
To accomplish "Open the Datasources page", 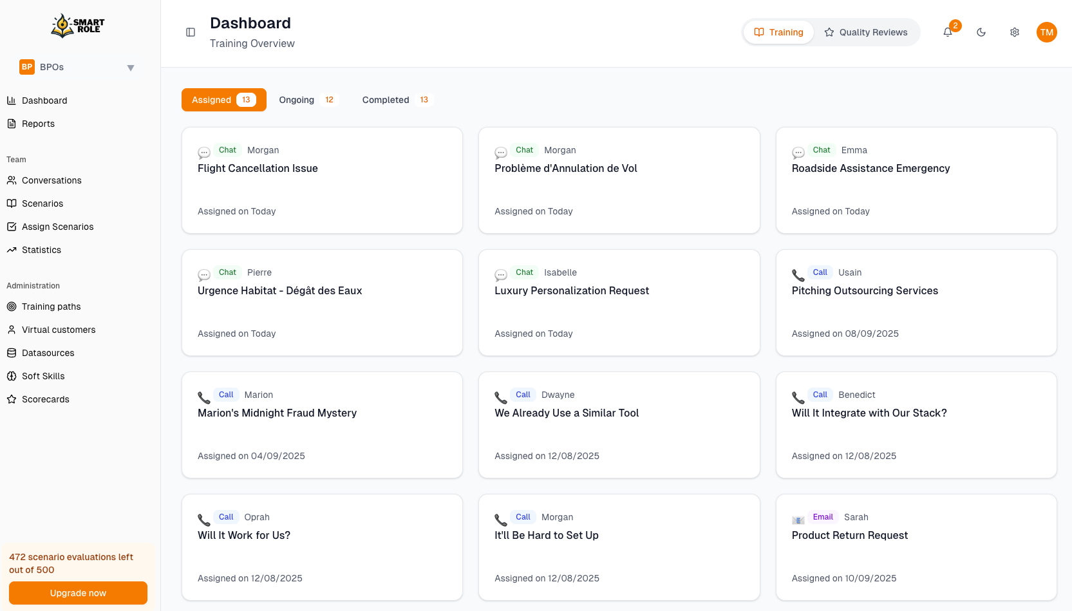I will pyautogui.click(x=48, y=353).
